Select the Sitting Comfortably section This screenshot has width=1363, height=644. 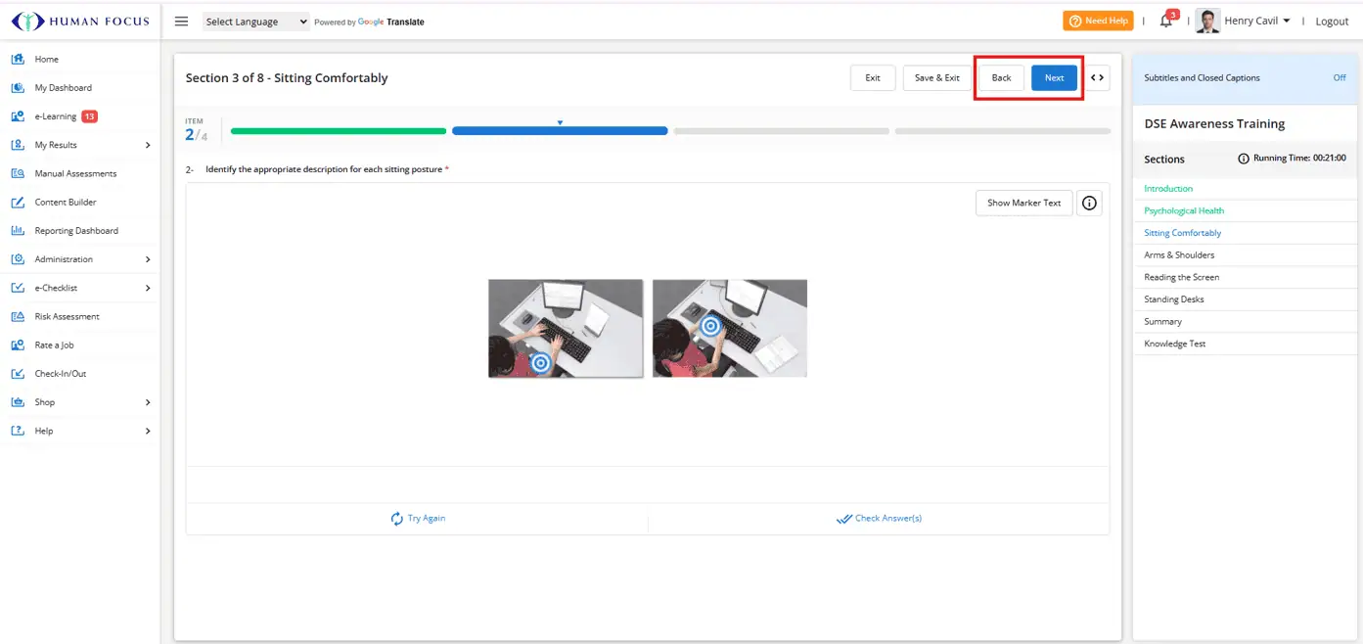click(1183, 233)
